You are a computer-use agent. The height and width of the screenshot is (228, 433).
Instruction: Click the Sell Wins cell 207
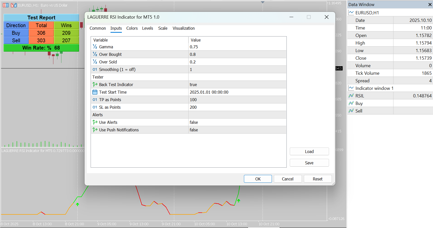click(66, 41)
